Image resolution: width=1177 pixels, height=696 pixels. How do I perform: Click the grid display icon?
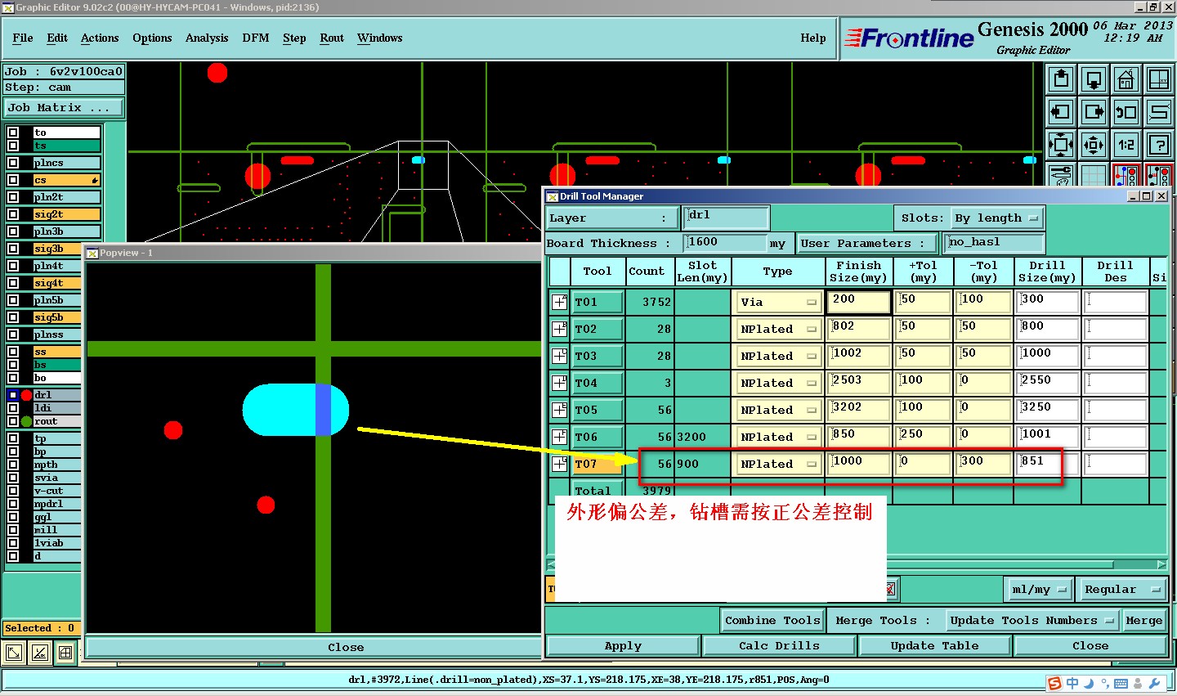(1094, 175)
